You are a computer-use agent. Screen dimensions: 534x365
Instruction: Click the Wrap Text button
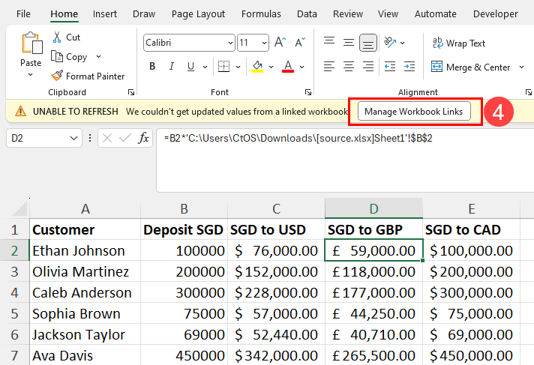tap(459, 43)
